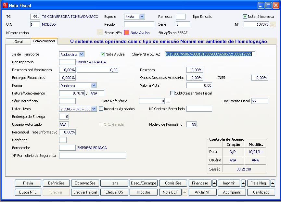Click the Documento Fiscal field showing 55
Image resolution: width=281 pixels, height=202 pixels.
(260, 101)
